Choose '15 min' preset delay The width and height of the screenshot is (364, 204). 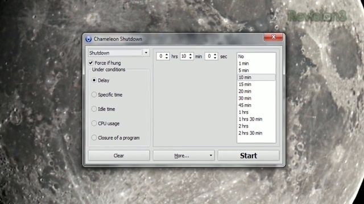257,84
